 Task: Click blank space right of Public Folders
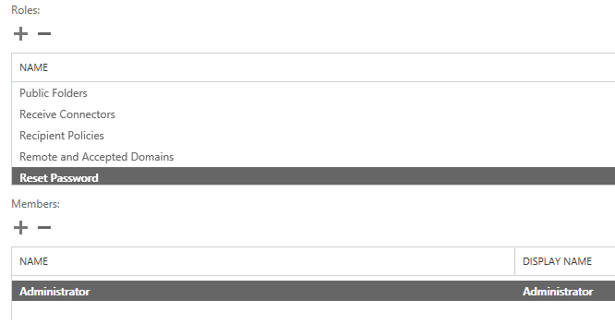[x=351, y=93]
